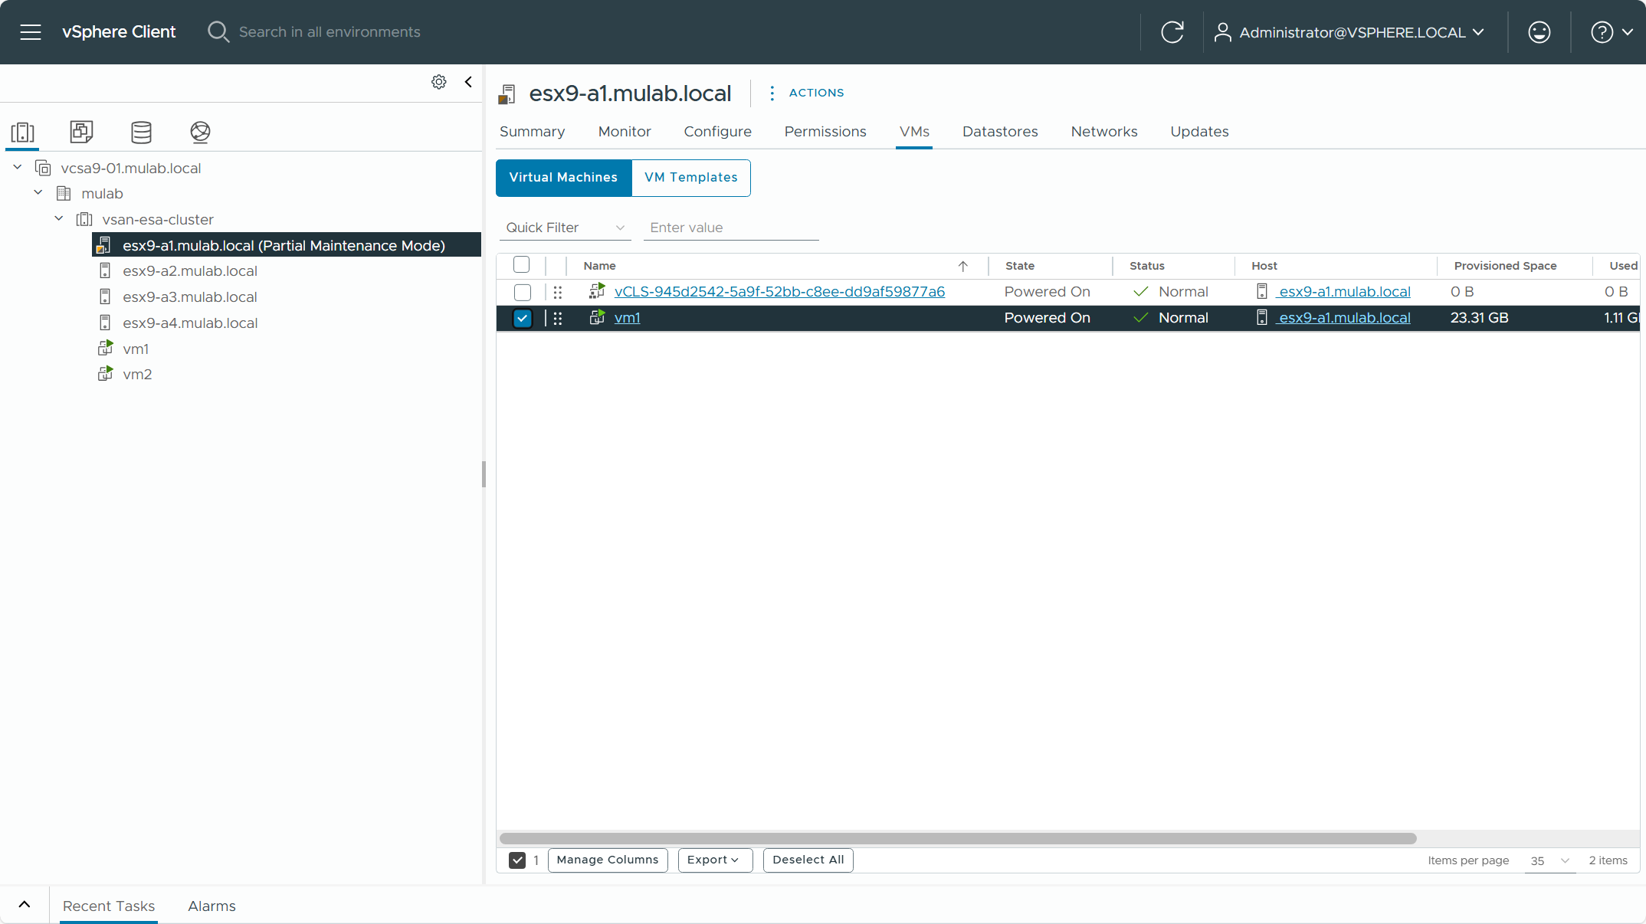Open the hamburger main menu
Screen dimensions: 1646x924
31,32
